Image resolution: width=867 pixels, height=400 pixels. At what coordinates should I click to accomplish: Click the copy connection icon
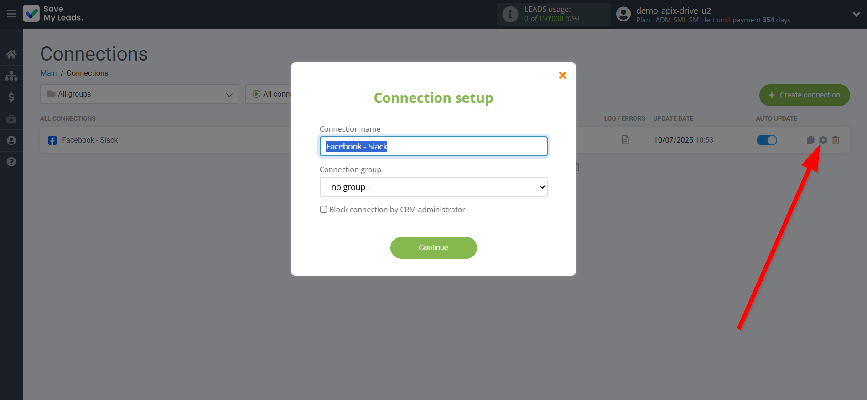point(810,140)
